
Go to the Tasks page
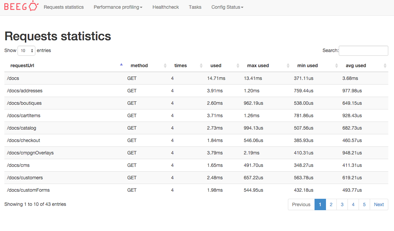195,7
